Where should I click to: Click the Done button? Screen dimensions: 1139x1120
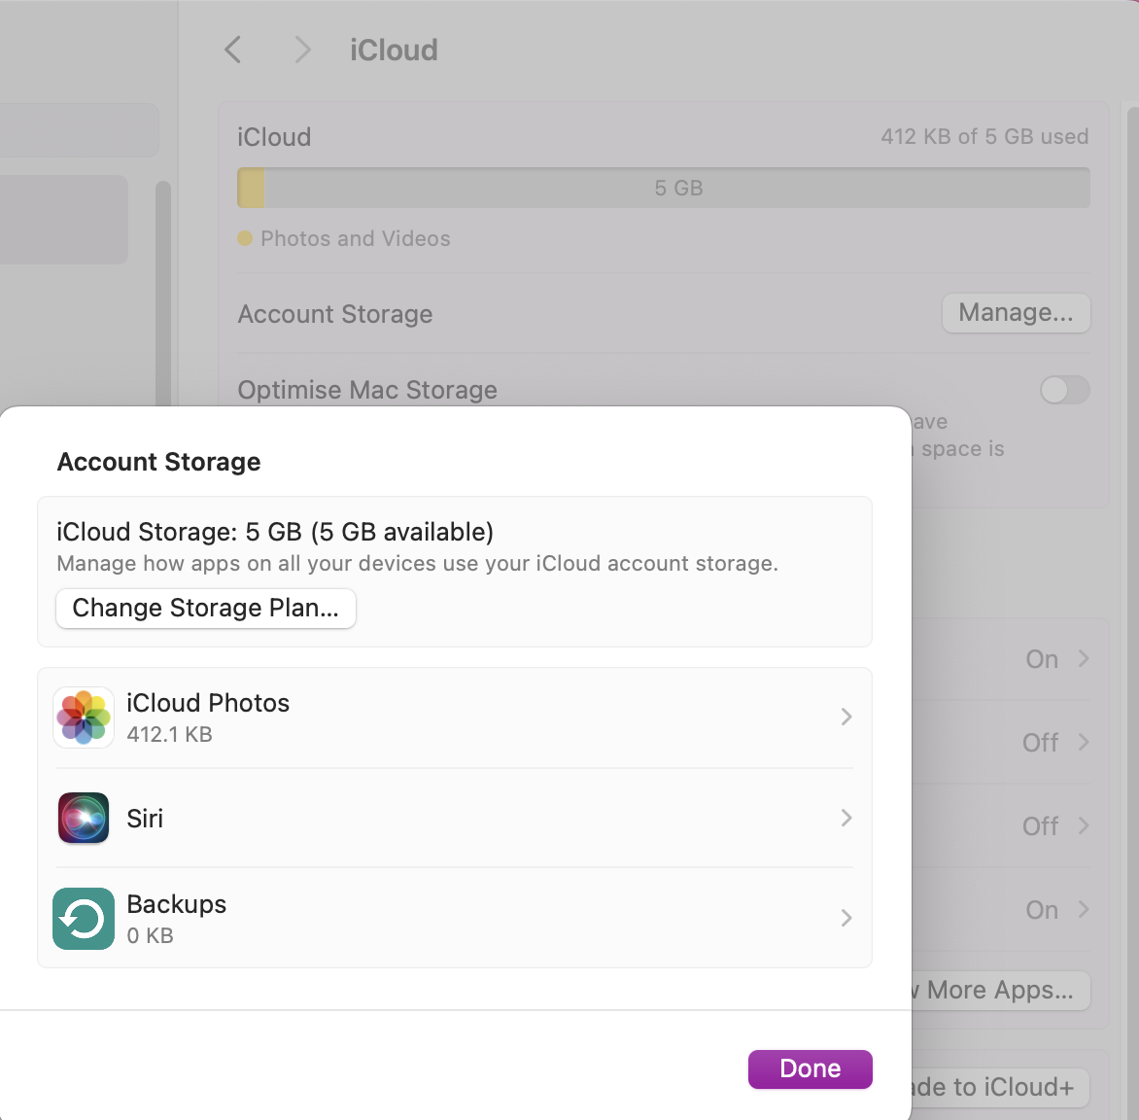pyautogui.click(x=810, y=1069)
